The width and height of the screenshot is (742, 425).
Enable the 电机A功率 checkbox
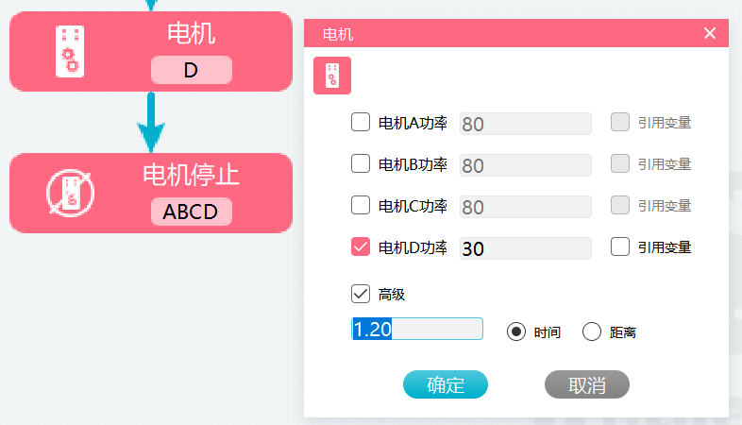pos(361,122)
